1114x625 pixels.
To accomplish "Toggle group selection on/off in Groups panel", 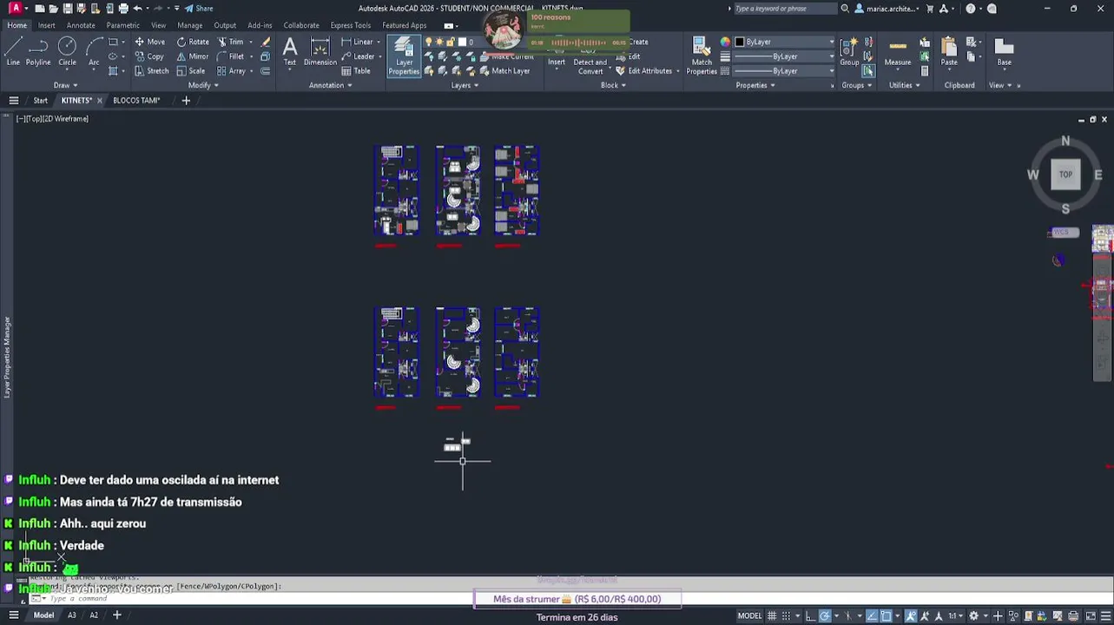I will point(868,71).
